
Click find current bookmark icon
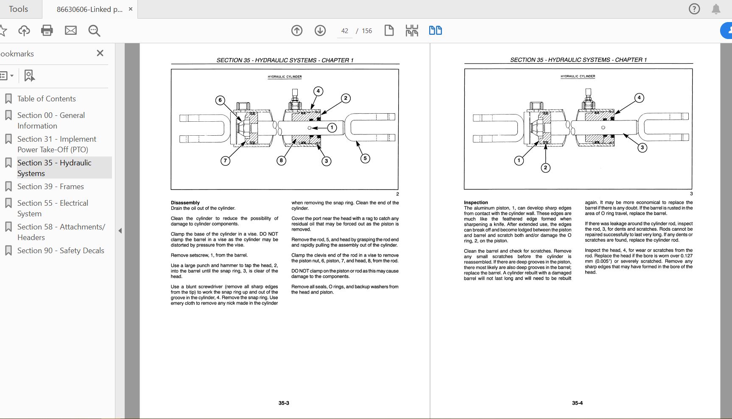29,76
